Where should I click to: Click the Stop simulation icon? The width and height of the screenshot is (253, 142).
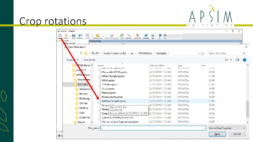165,35
